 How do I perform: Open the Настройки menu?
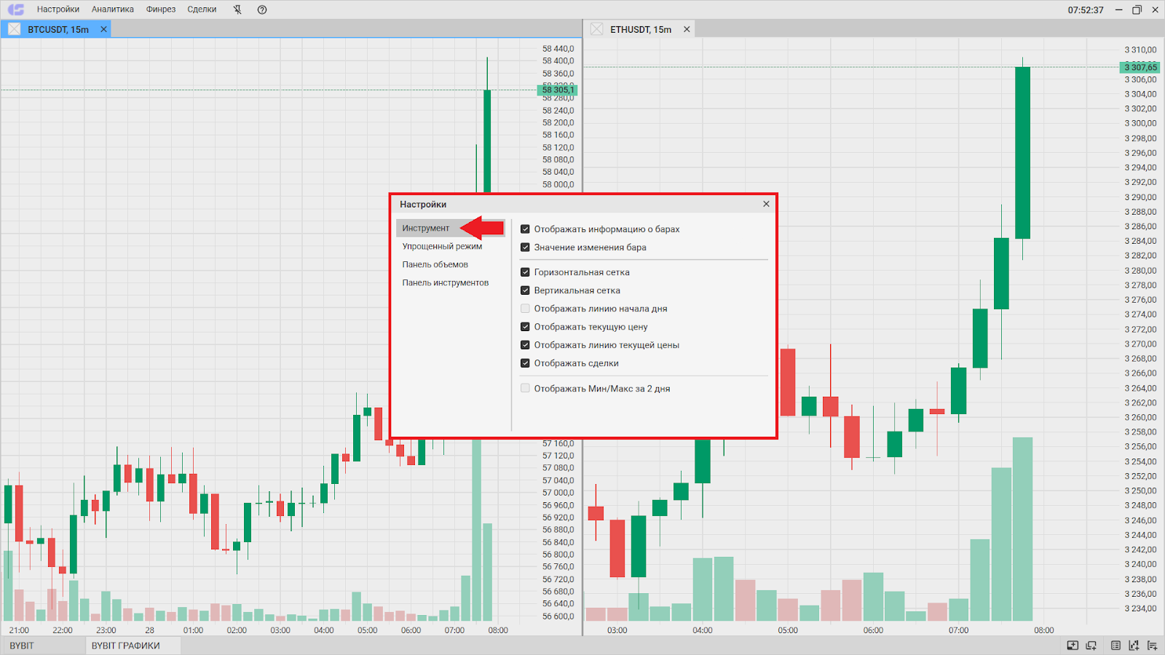pos(58,9)
